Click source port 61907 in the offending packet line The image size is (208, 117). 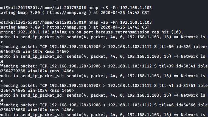[95, 86]
